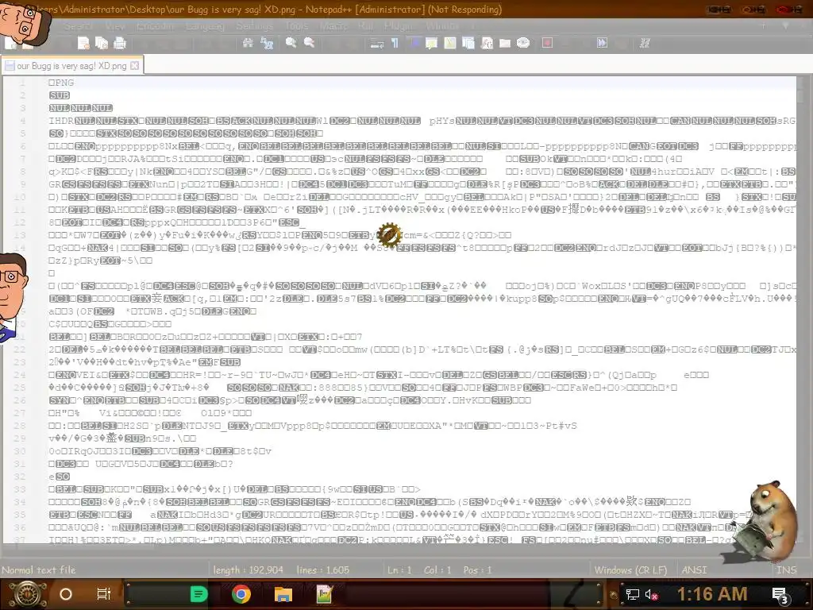Open the steampunk Start button
The width and height of the screenshot is (813, 610).
(28, 594)
